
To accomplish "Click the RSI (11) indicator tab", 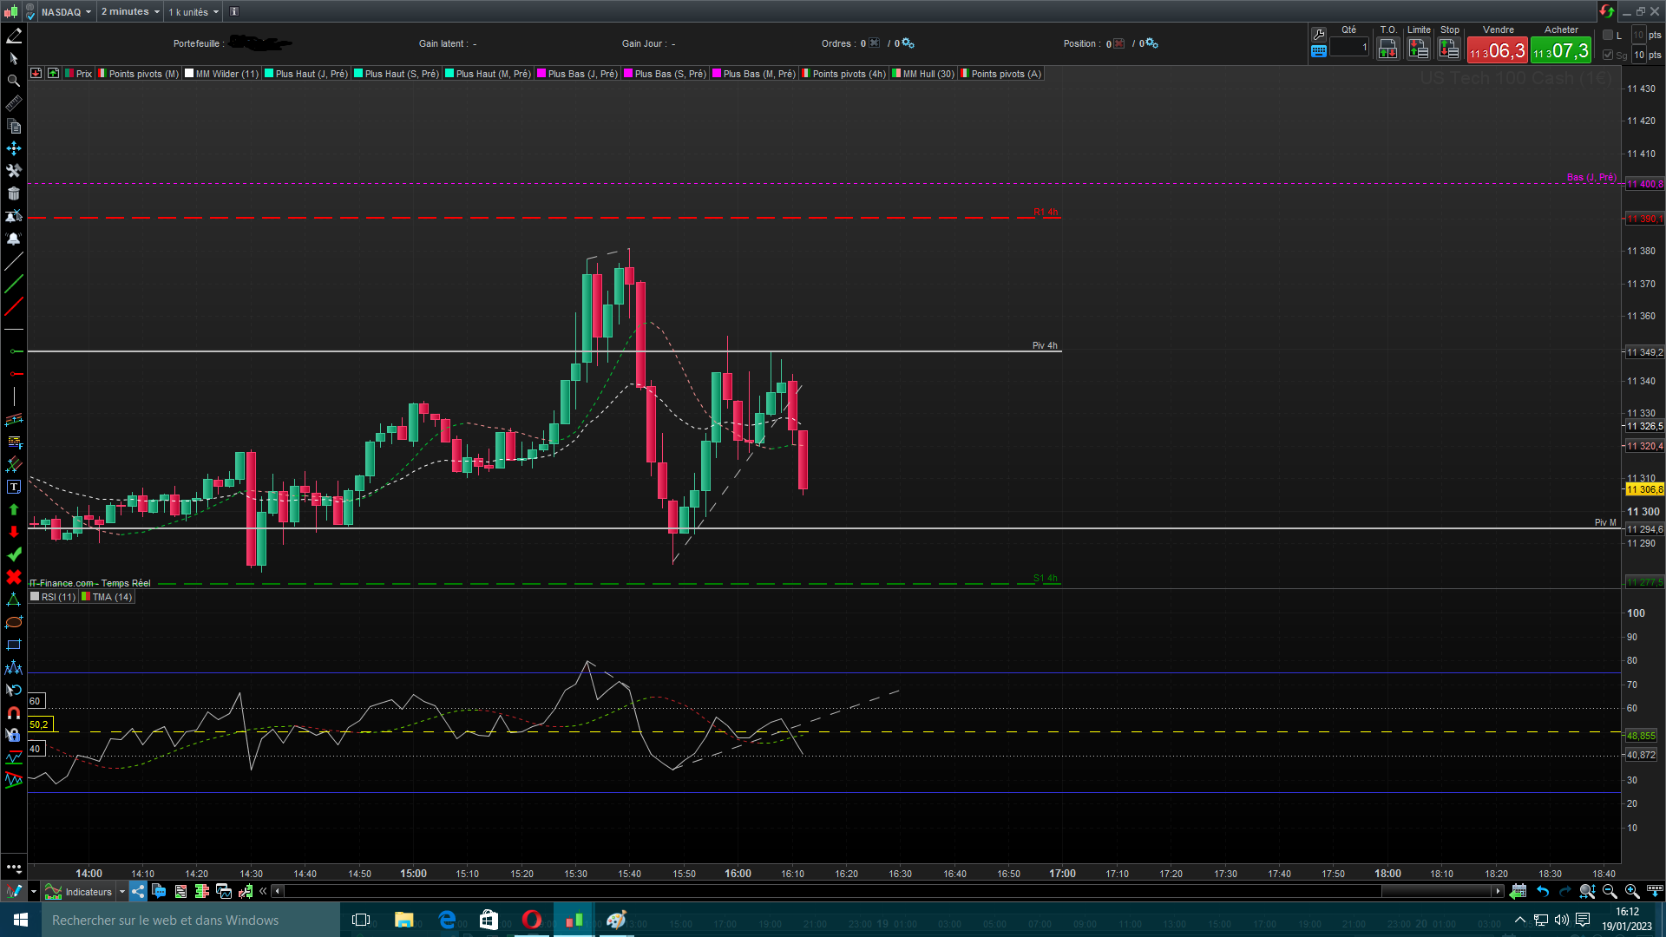I will [57, 597].
